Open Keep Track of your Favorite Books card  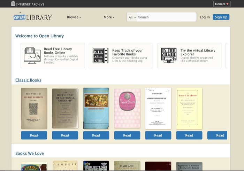coord(121,55)
